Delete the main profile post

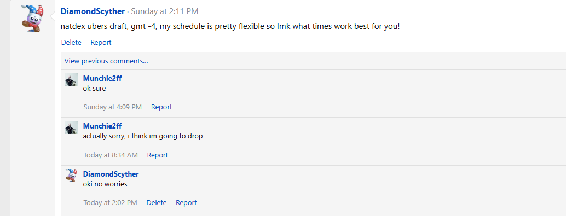point(72,43)
